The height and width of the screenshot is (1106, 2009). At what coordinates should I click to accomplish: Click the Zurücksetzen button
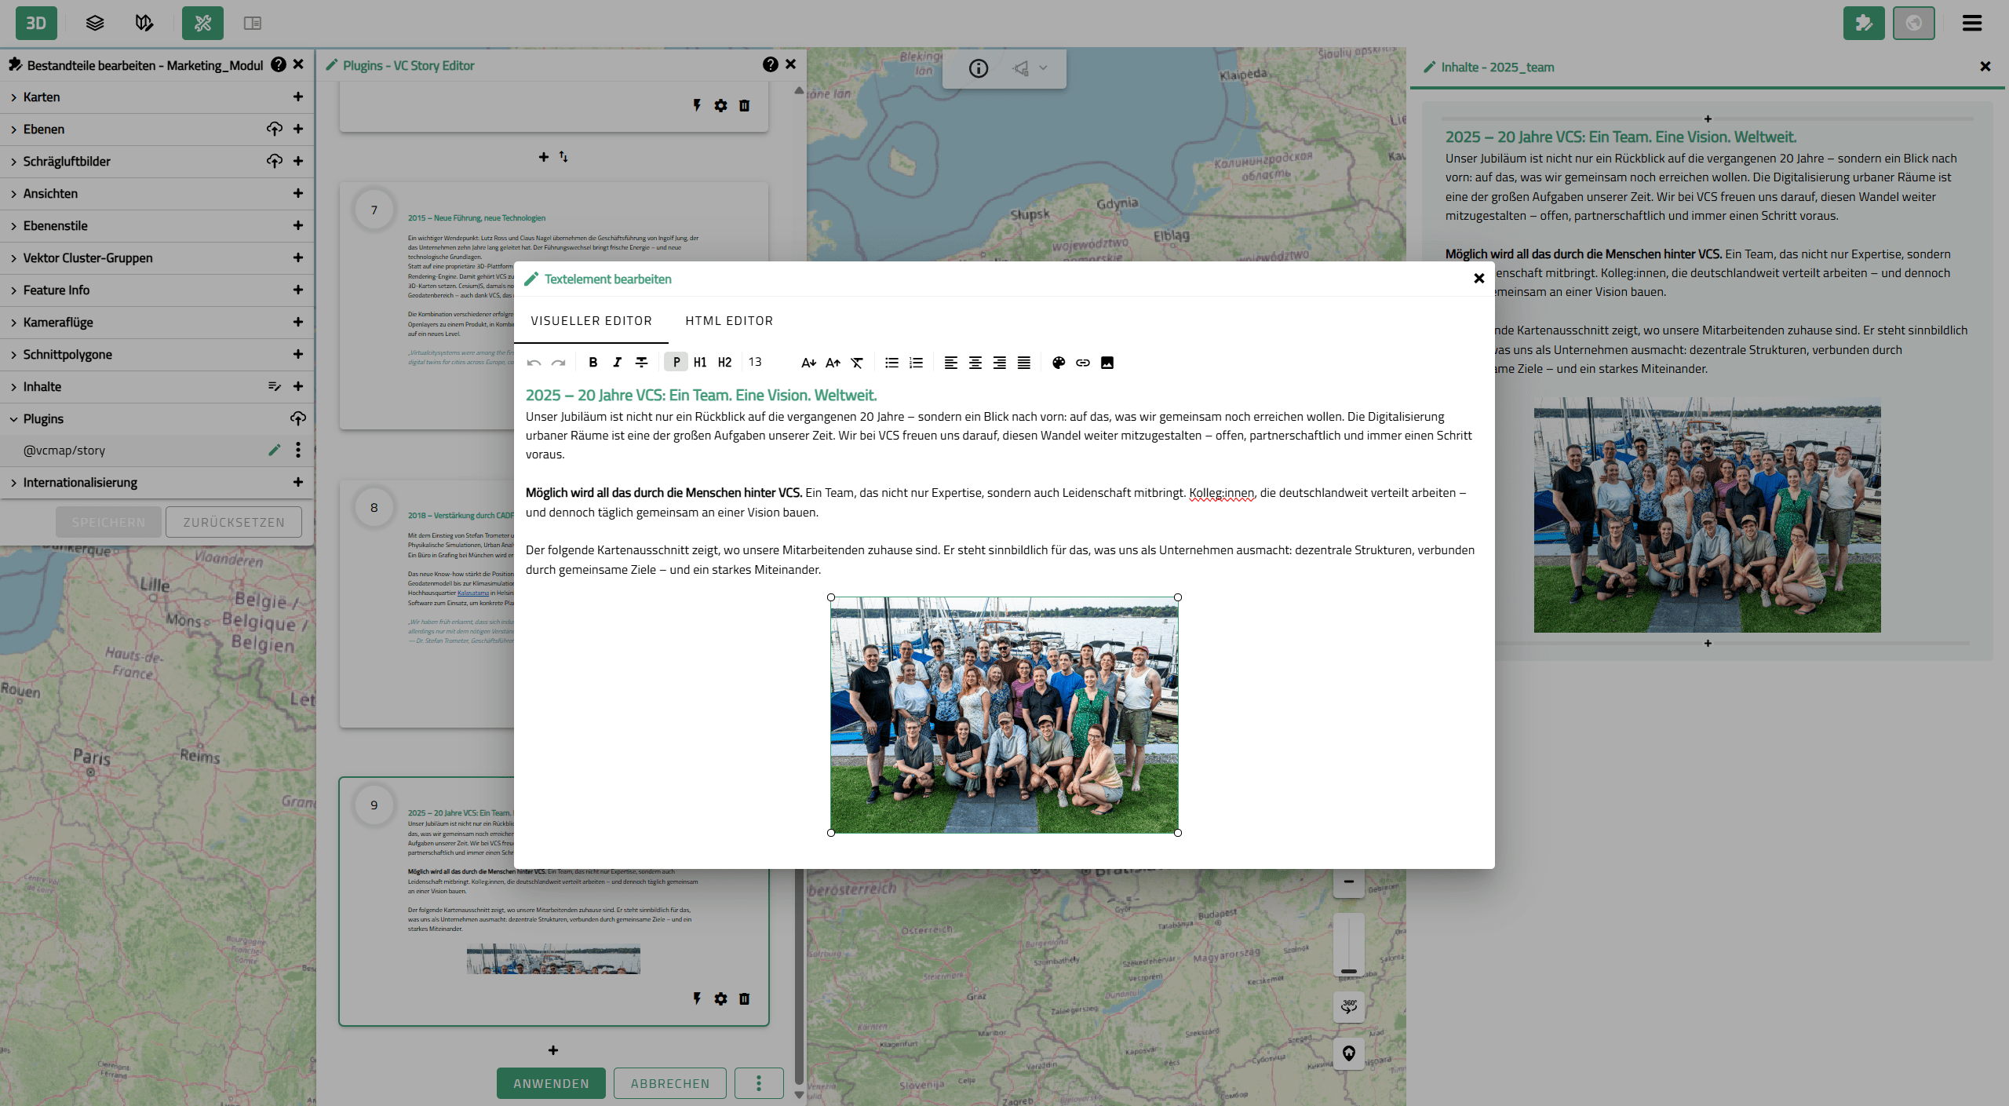234,522
